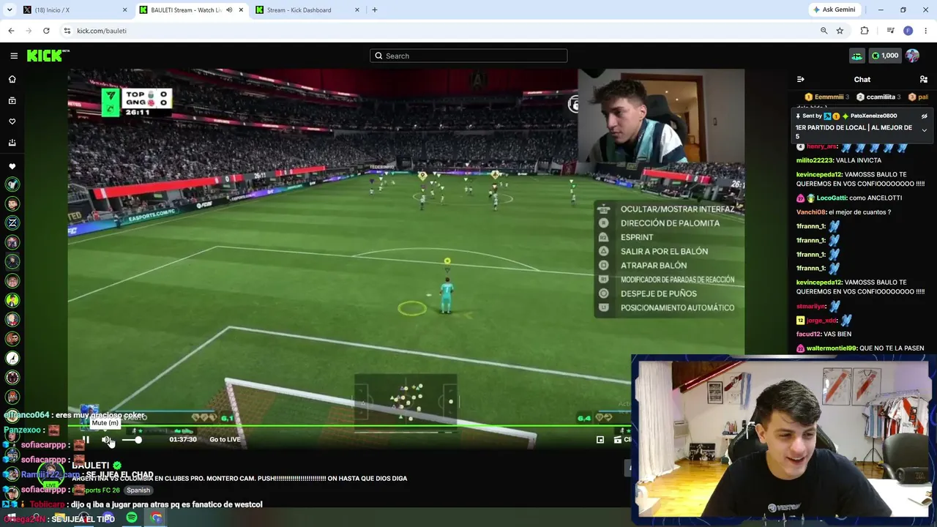Click the Spanish language tag
937x527 pixels.
(138, 490)
